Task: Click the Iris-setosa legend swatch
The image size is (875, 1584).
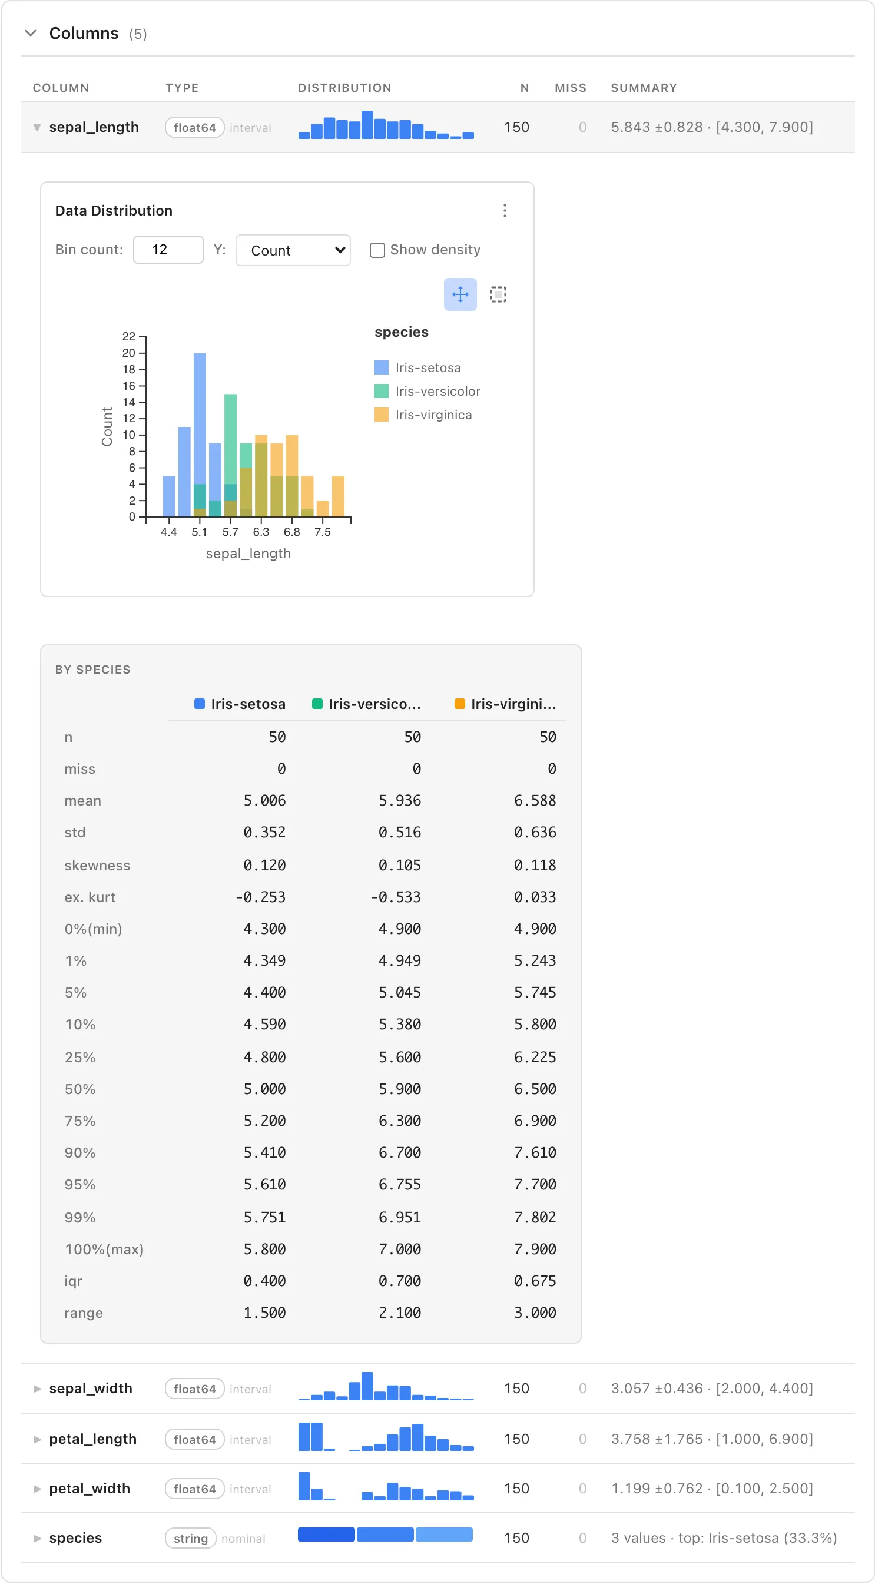Action: pos(381,367)
